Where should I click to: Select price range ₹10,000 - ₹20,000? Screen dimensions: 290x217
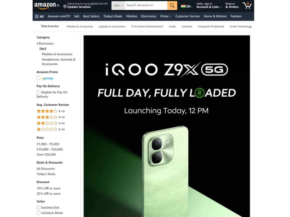pyautogui.click(x=50, y=149)
